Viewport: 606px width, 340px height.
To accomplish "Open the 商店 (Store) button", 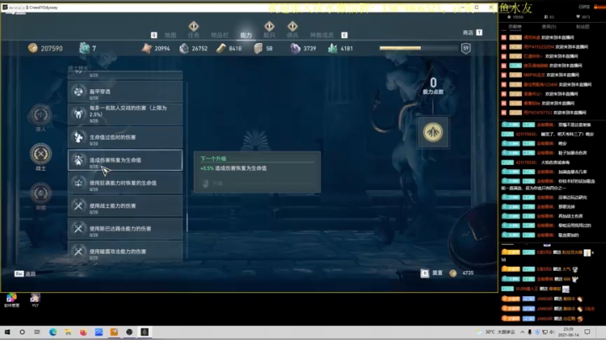I will click(x=472, y=33).
